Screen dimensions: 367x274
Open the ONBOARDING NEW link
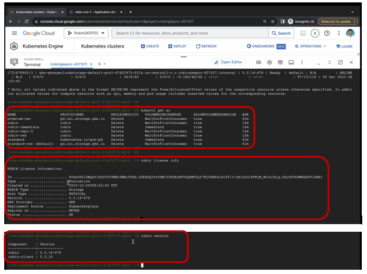266,46
